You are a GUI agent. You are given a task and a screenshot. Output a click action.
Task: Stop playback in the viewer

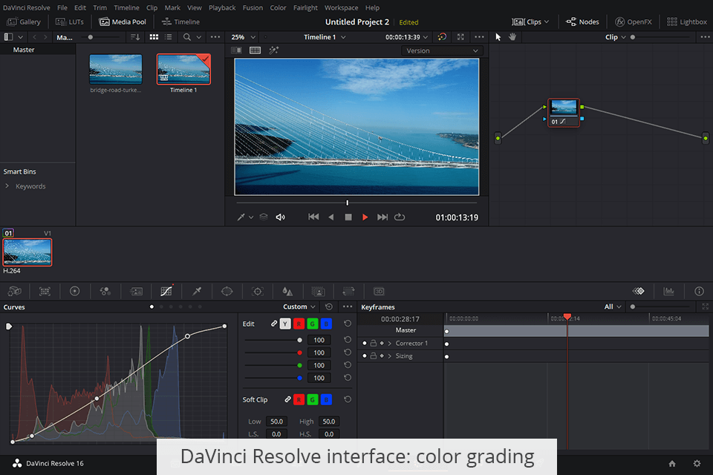click(x=348, y=217)
